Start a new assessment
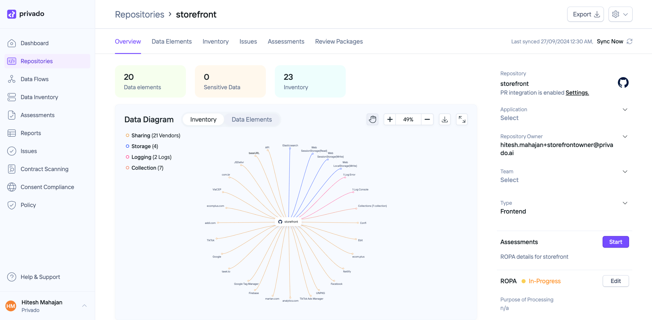This screenshot has width=652, height=320. 615,242
